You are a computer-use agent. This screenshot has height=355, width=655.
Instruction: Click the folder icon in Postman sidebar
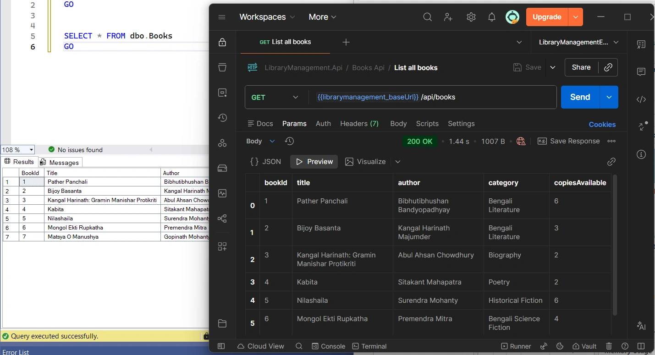(x=222, y=323)
